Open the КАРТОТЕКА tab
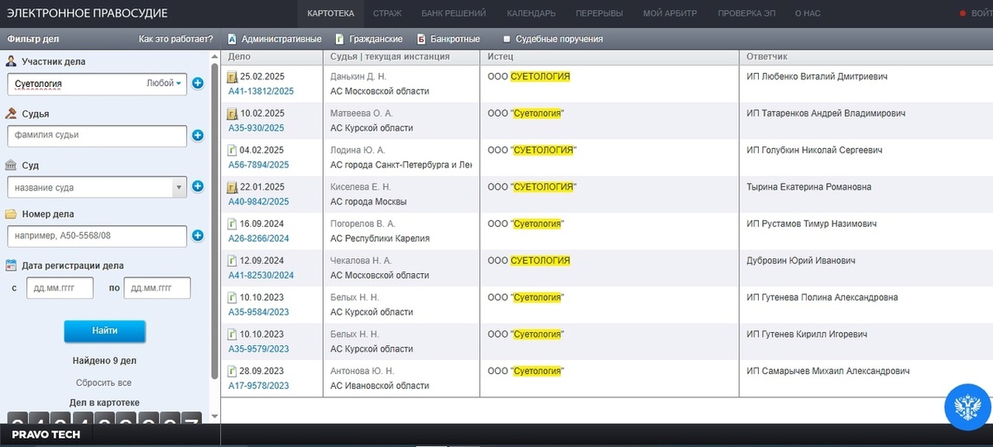This screenshot has height=447, width=993. tap(330, 13)
